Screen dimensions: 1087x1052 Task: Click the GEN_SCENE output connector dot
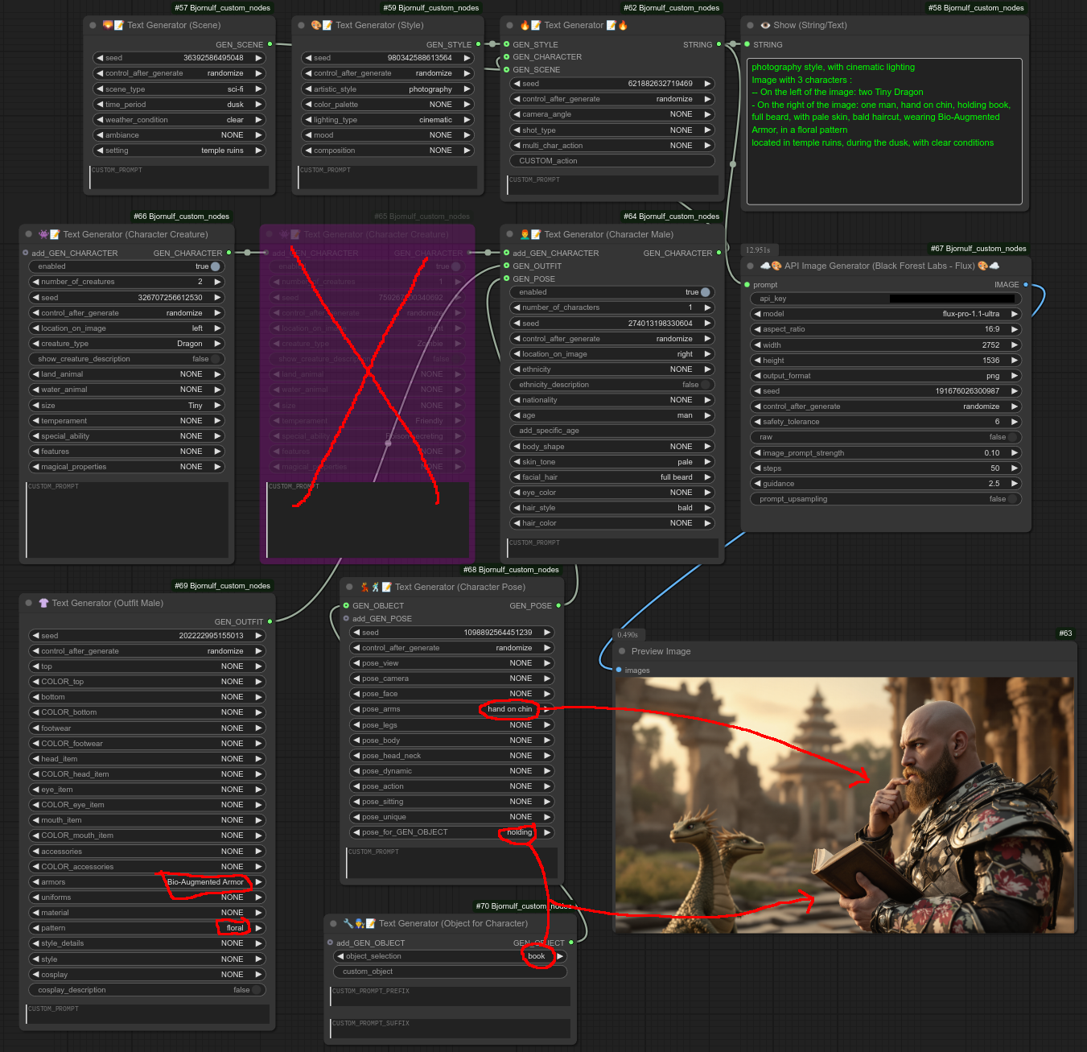click(x=270, y=44)
